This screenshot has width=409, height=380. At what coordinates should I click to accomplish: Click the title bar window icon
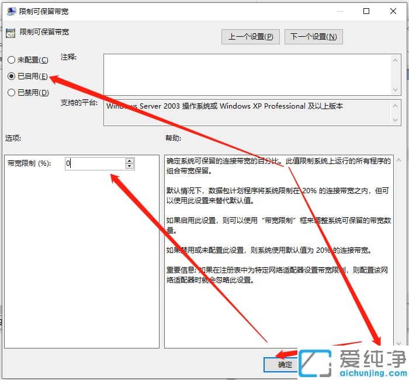12,12
